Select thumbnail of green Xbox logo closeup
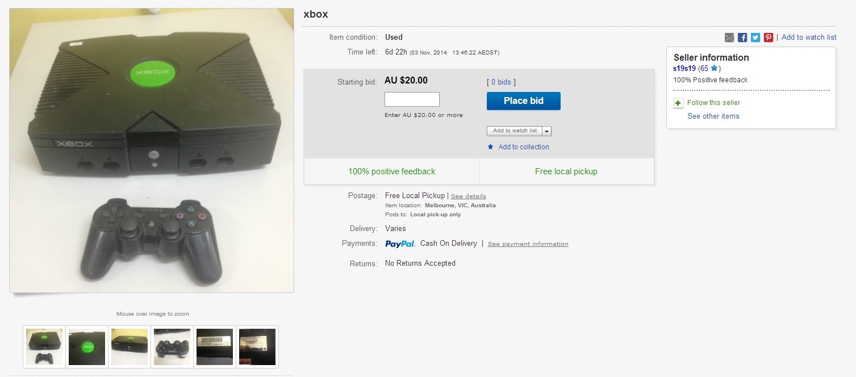This screenshot has height=377, width=856. coord(87,347)
